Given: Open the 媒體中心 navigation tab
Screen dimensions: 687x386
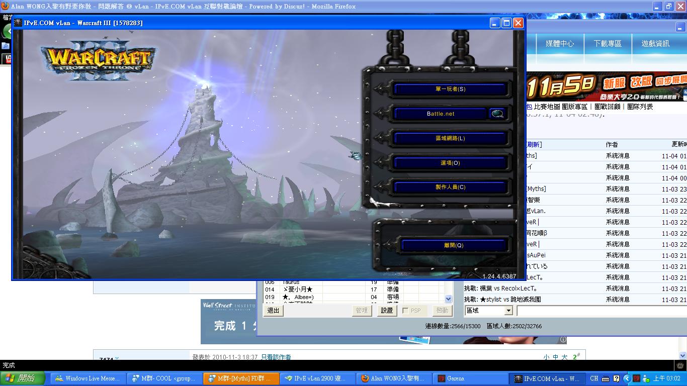Looking at the screenshot, I should pyautogui.click(x=559, y=44).
